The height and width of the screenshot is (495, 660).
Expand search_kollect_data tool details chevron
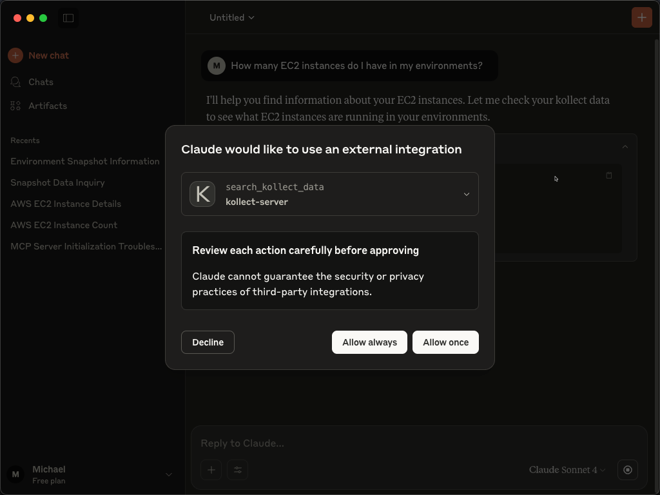[467, 194]
